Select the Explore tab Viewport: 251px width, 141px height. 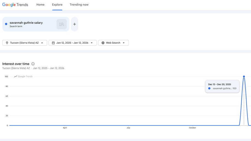57,5
